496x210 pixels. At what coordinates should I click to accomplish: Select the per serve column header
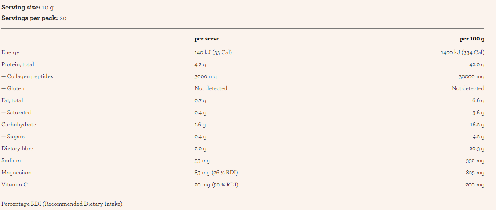point(207,39)
